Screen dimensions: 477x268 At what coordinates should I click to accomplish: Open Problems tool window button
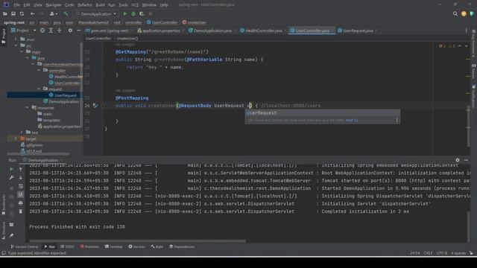[x=89, y=246]
